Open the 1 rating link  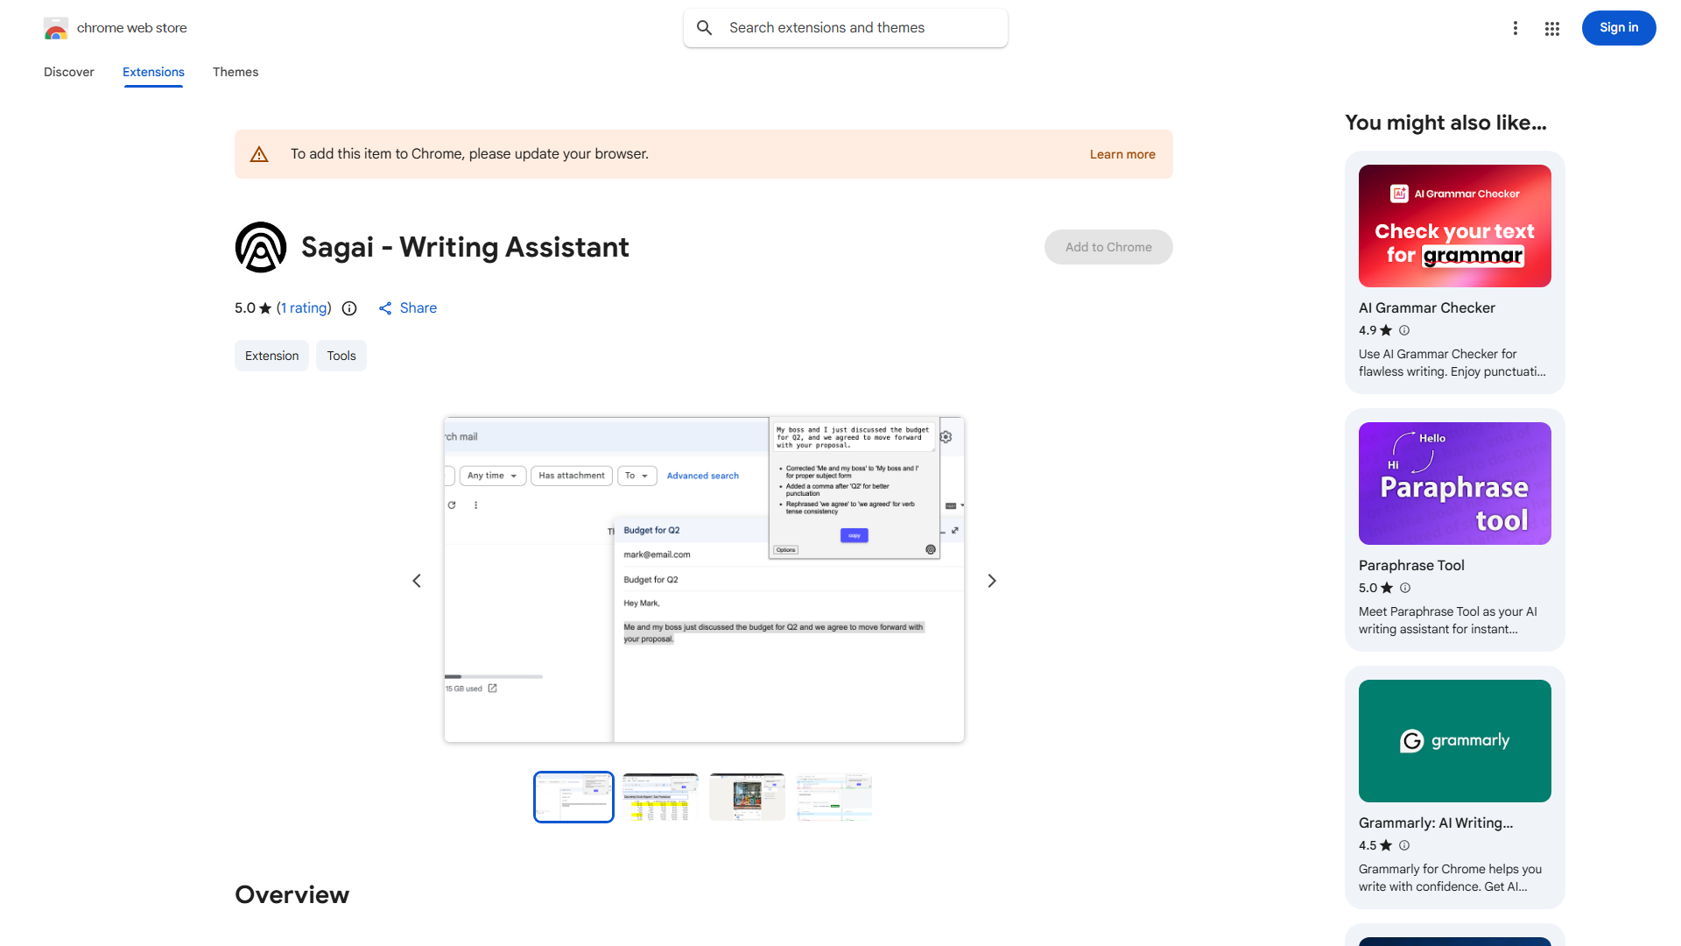tap(304, 308)
